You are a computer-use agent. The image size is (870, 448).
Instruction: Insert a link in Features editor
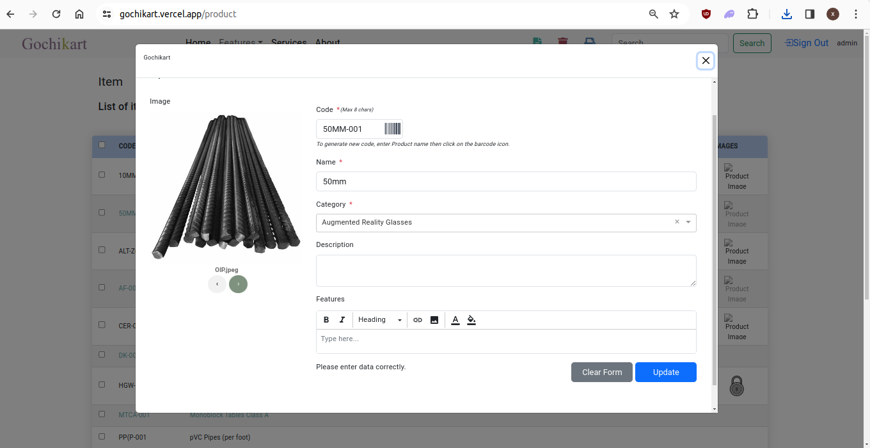(x=418, y=320)
